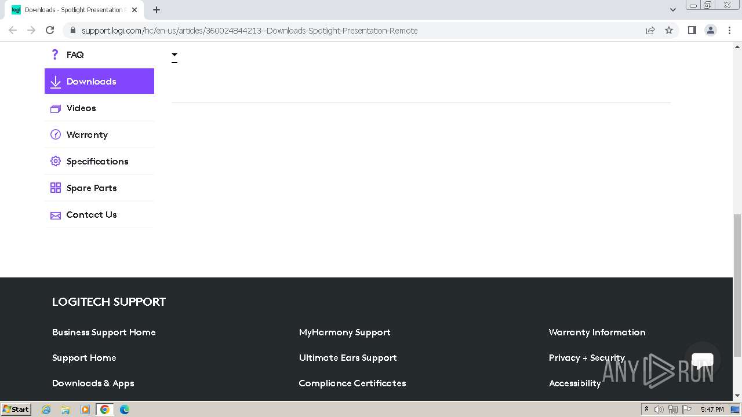Launch Microsoft Edge from the taskbar
Screen dimensions: 742x417
click(124, 409)
